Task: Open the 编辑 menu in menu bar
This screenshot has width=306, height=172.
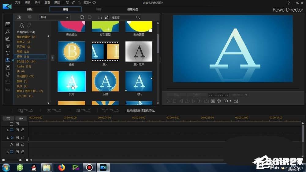Action: [x=28, y=2]
